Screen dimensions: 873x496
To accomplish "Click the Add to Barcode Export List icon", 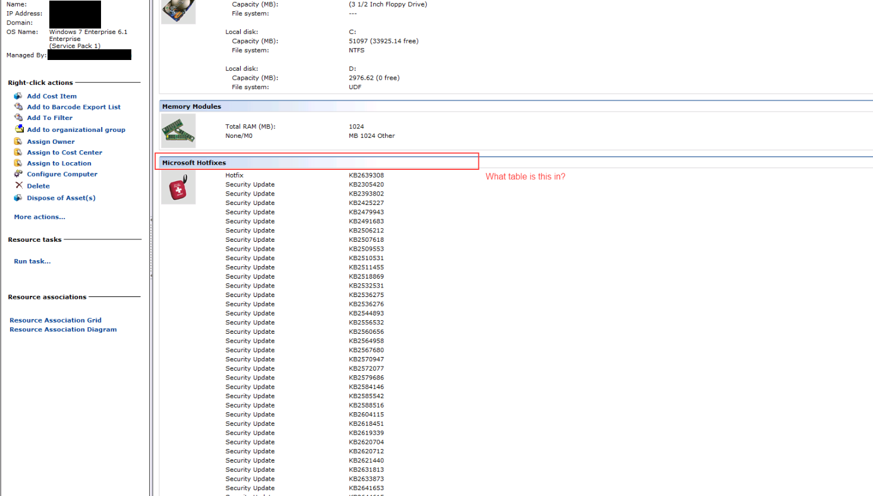I will [18, 107].
